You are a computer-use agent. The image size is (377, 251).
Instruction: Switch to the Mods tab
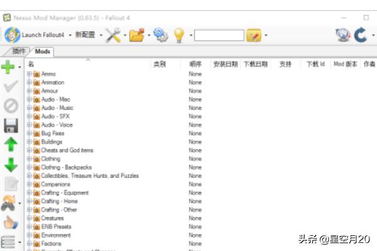[42, 51]
